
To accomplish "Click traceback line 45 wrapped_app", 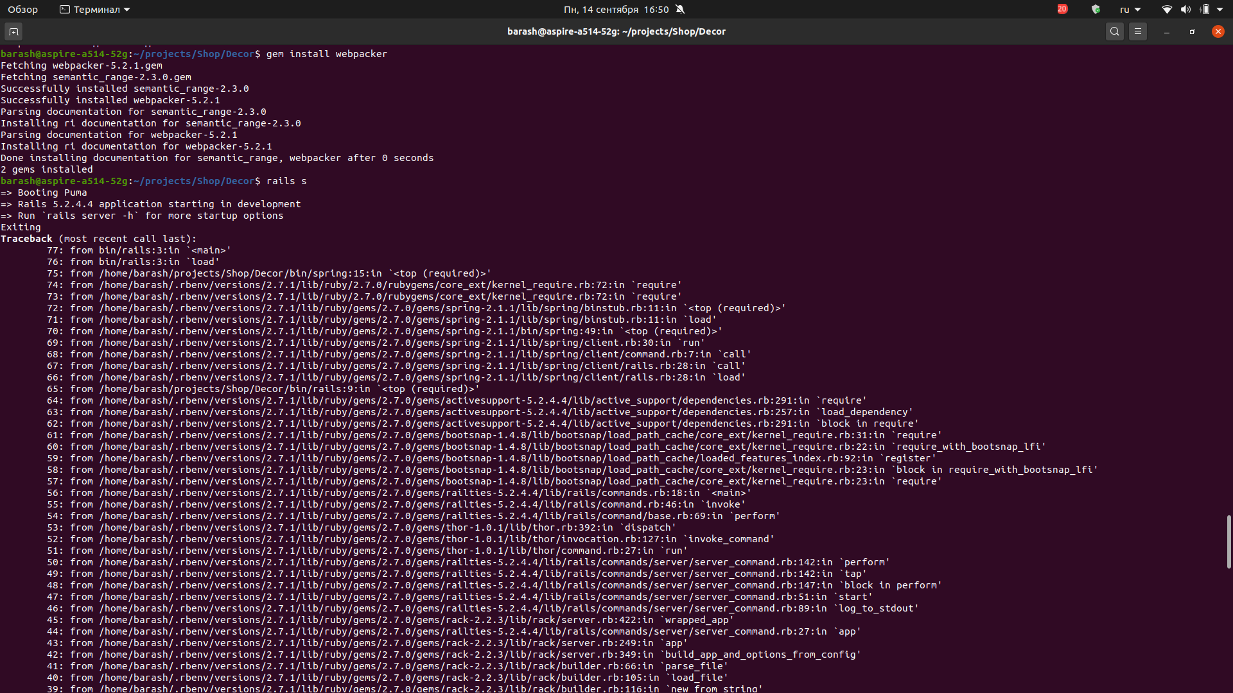I will coord(390,620).
